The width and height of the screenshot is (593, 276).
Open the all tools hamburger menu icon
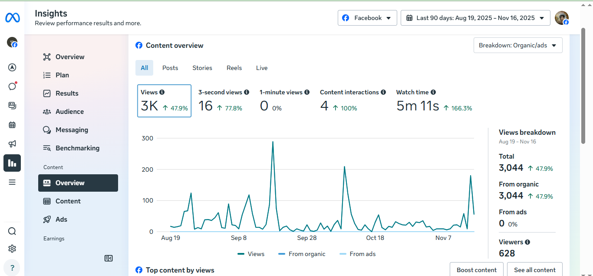coord(12,182)
